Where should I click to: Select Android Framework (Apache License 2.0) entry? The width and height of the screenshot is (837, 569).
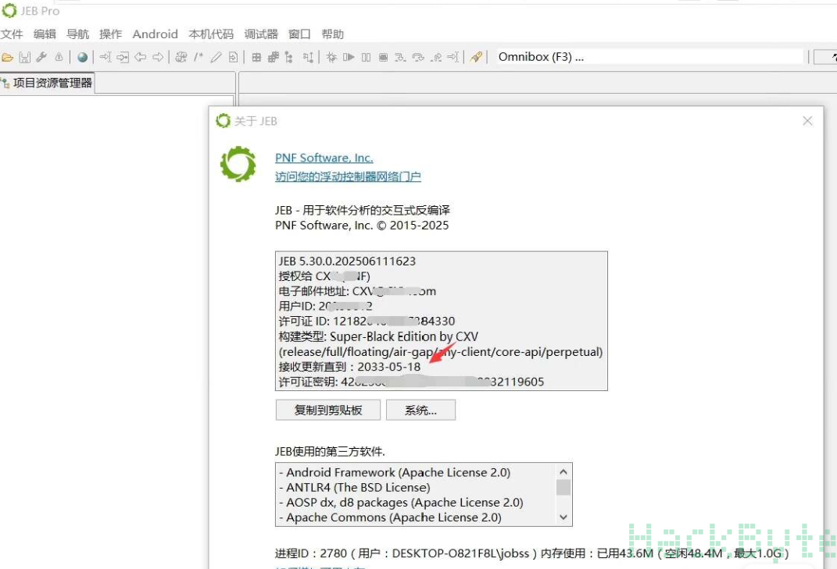(x=395, y=472)
